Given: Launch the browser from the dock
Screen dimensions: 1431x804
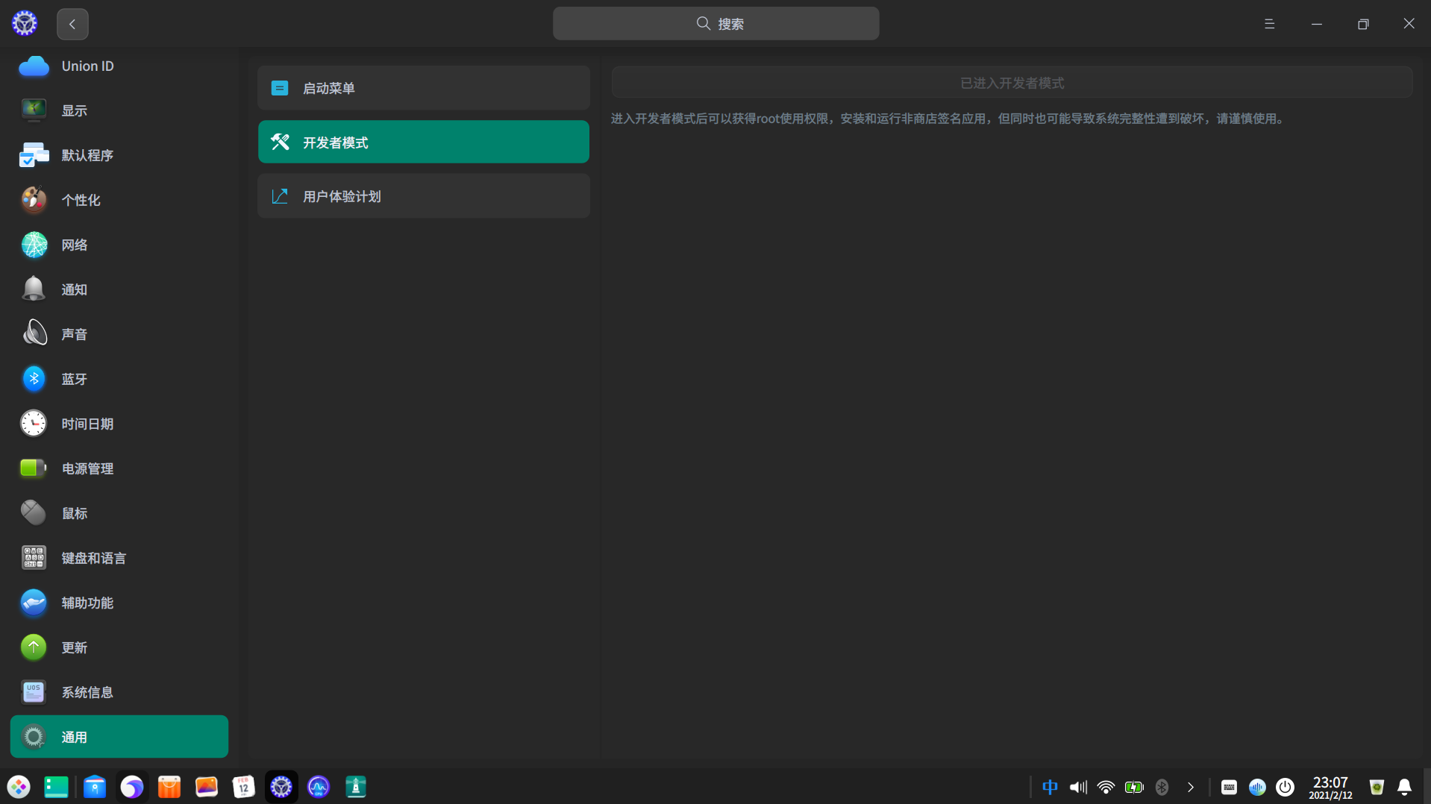Looking at the screenshot, I should tap(132, 787).
